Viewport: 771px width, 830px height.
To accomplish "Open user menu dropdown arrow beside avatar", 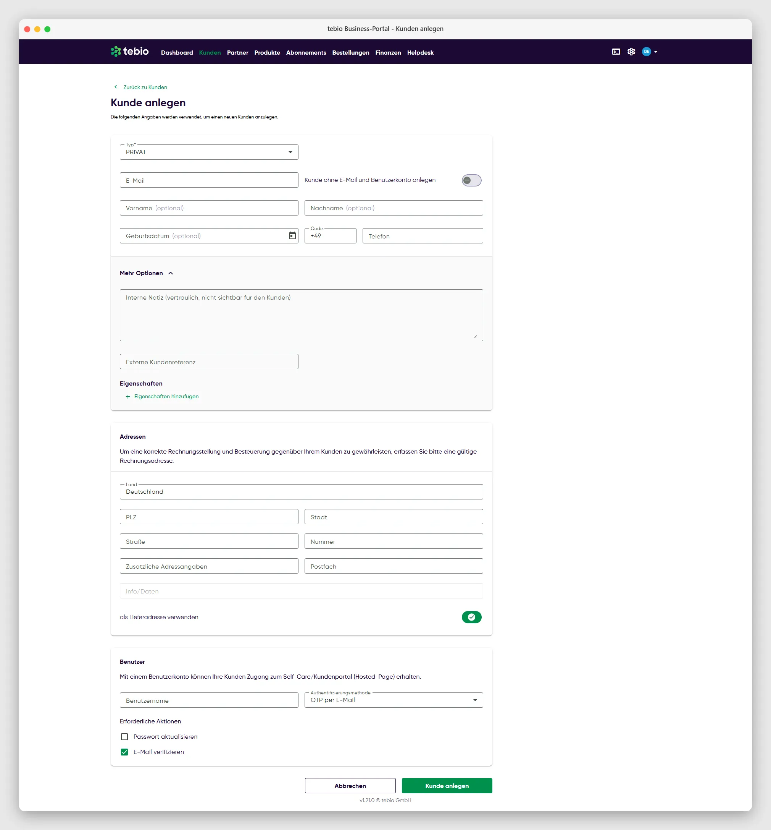I will (x=655, y=52).
